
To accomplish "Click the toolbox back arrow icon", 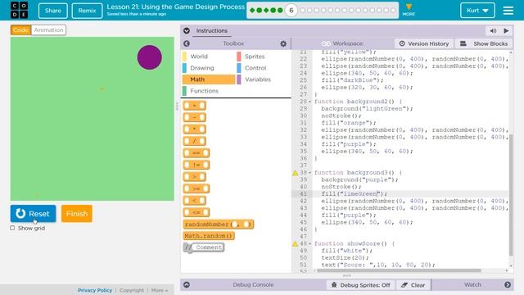I will [x=187, y=43].
